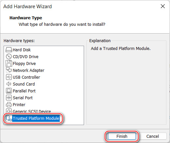This screenshot has height=143, width=170.
Task: Close the Add Hardware Wizard dialog
Action: coord(163,6)
